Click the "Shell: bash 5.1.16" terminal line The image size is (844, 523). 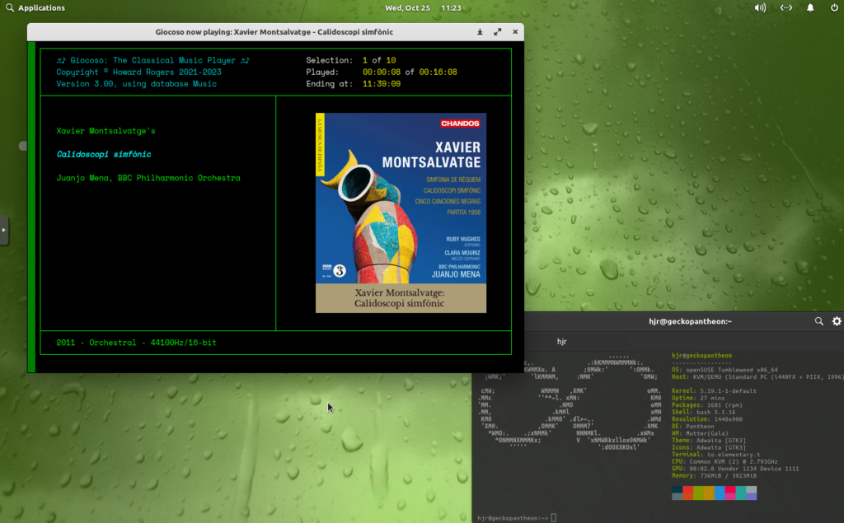tap(703, 412)
